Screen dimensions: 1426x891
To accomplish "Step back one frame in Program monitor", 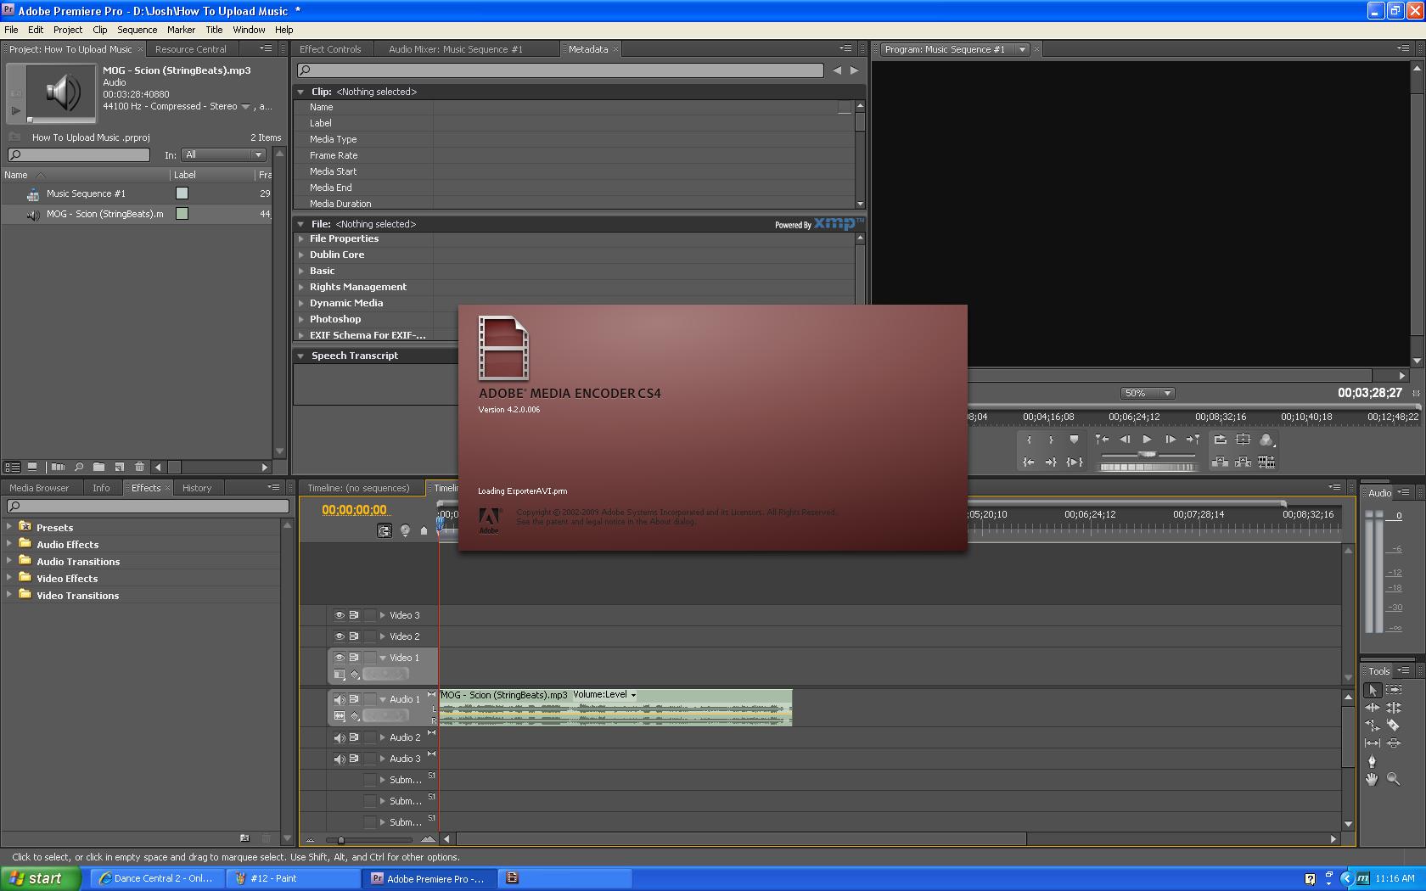I will pyautogui.click(x=1125, y=440).
